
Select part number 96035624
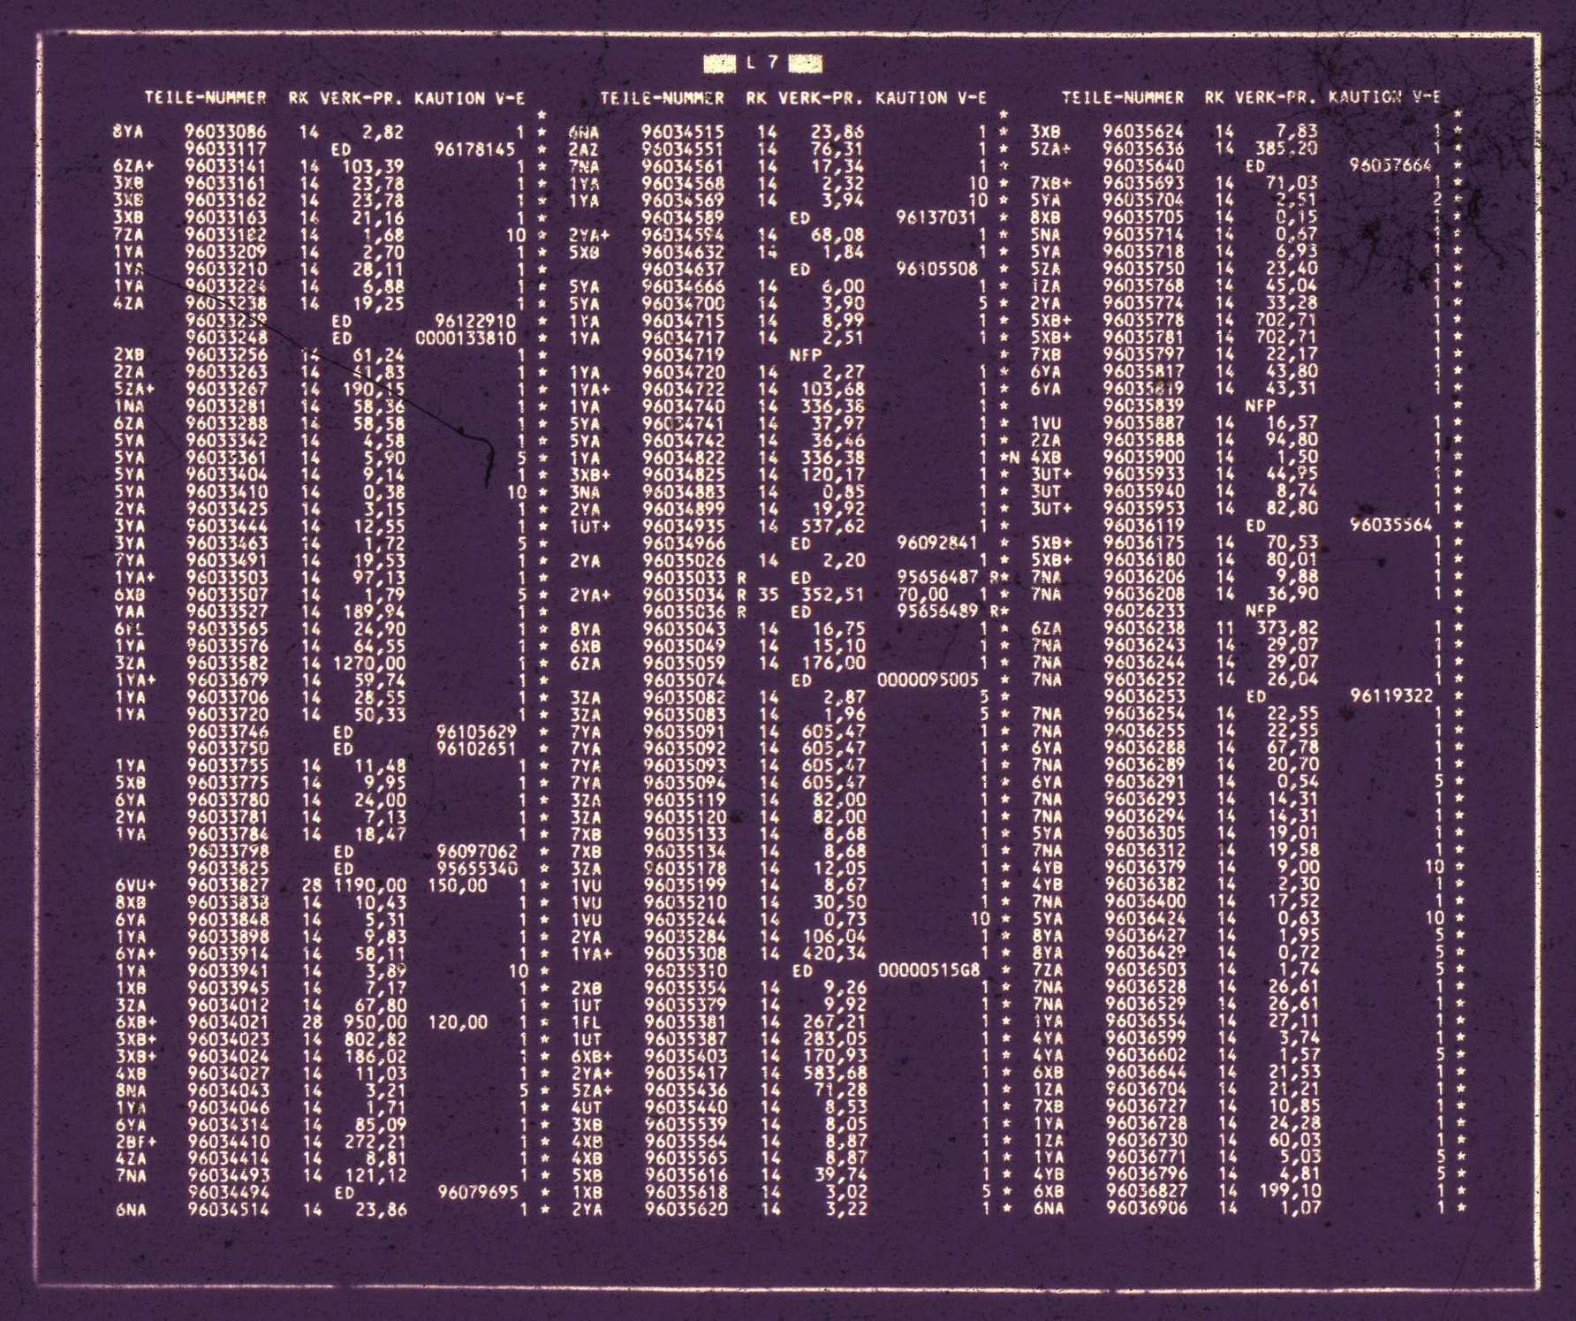1144,133
